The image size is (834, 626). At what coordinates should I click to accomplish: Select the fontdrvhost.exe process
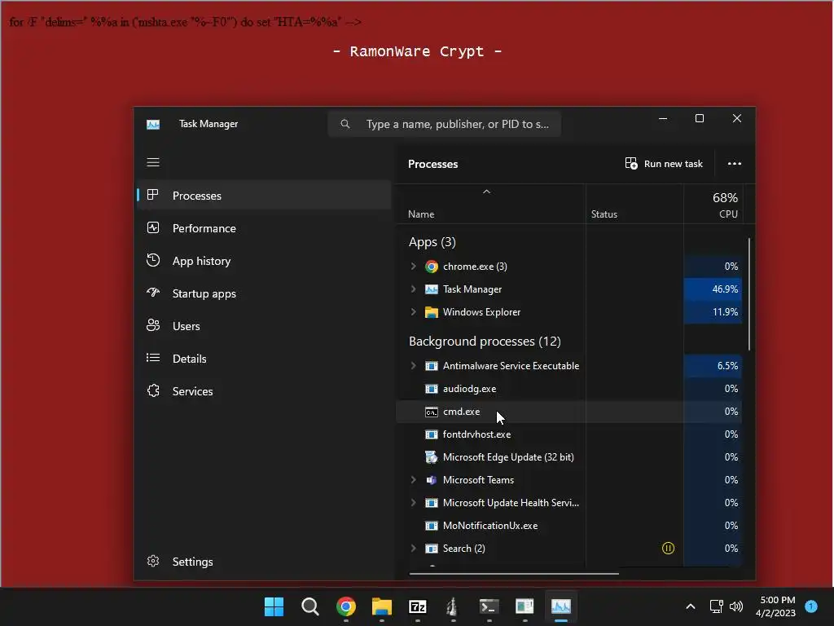568,434
